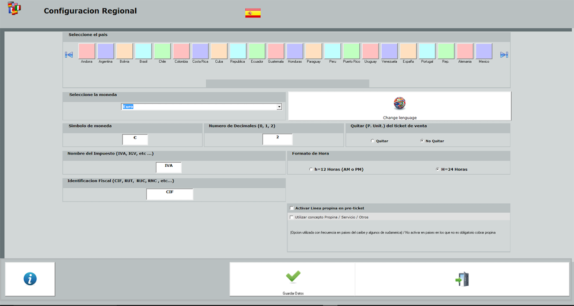The height and width of the screenshot is (306, 574).
Task: Pick the Argentina country tile
Action: point(106,51)
